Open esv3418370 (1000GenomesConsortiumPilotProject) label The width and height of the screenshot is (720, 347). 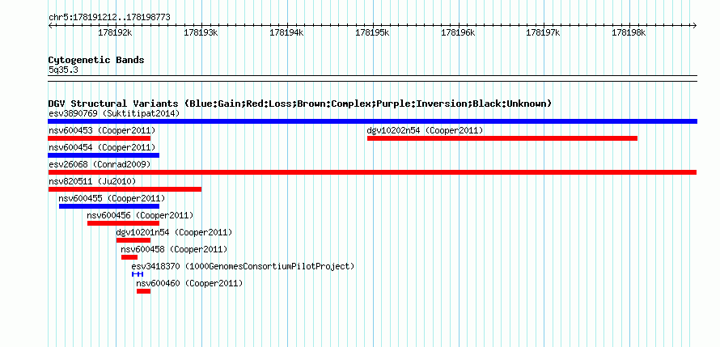(243, 266)
